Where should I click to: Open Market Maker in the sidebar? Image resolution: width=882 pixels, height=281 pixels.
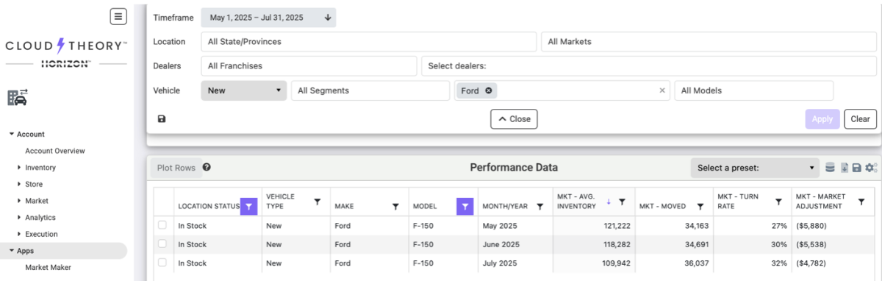tap(49, 268)
